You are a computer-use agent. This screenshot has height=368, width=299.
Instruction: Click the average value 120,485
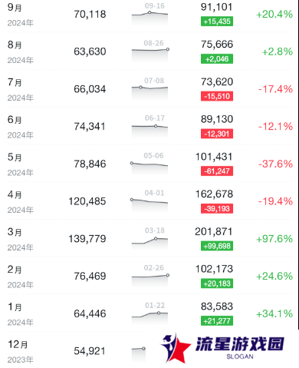click(x=87, y=201)
